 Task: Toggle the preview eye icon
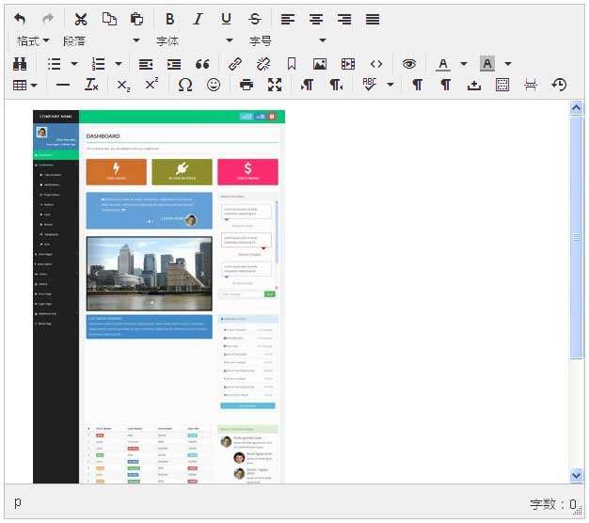click(409, 64)
